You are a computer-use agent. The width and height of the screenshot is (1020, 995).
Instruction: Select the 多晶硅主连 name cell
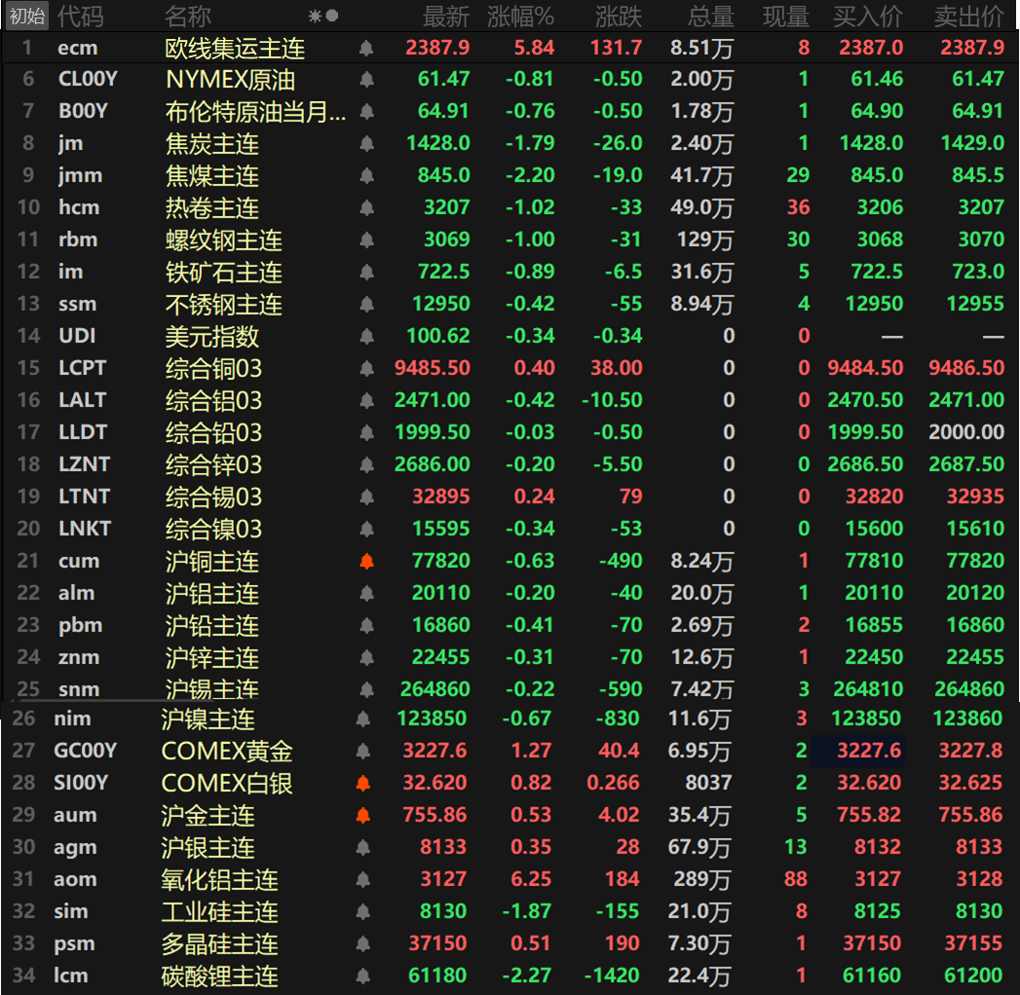(220, 943)
